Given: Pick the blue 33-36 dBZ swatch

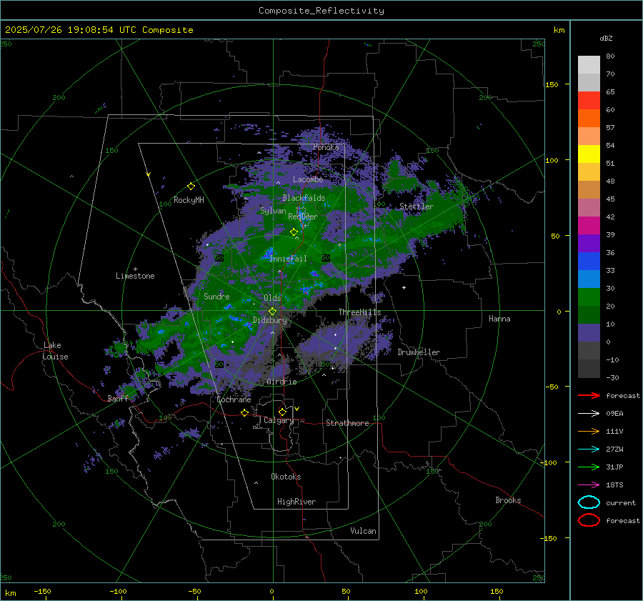Looking at the screenshot, I should pos(589,261).
